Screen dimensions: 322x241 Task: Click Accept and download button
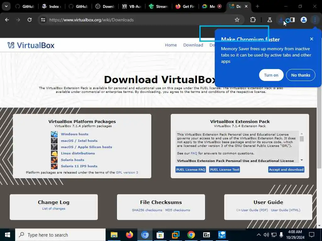pos(286,169)
